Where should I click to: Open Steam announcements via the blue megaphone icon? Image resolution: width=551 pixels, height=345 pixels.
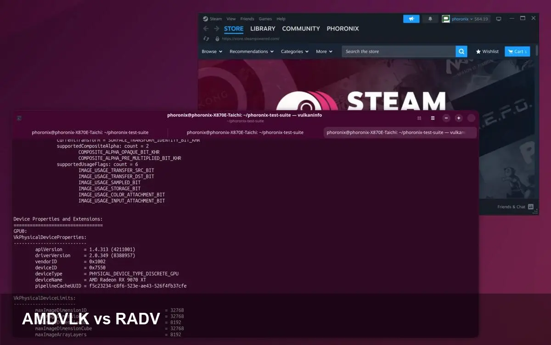(412, 18)
